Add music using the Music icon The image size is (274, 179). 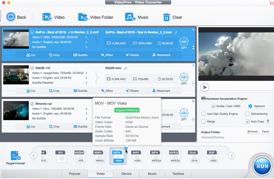131,17
